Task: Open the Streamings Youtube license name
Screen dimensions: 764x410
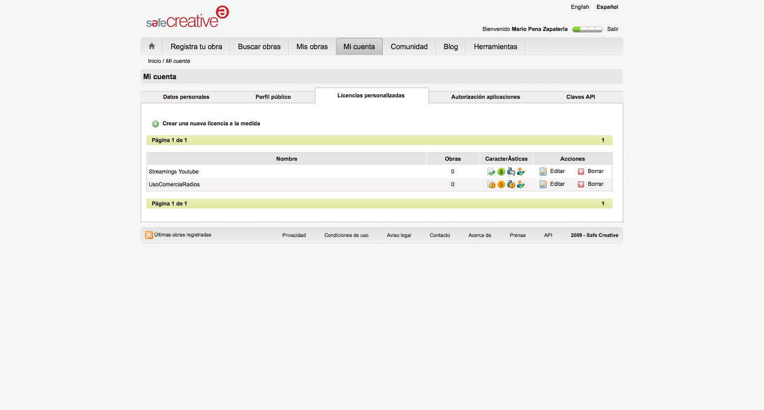Action: [x=174, y=172]
